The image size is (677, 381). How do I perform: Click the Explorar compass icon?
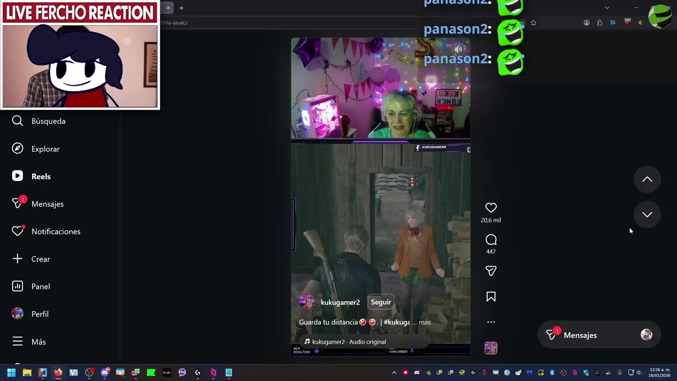click(x=17, y=149)
